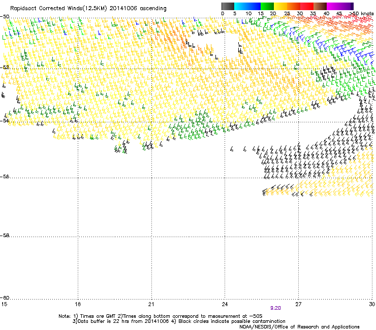Click the latitude label '-50'
This screenshot has width=376, height=330.
[x=5, y=17]
